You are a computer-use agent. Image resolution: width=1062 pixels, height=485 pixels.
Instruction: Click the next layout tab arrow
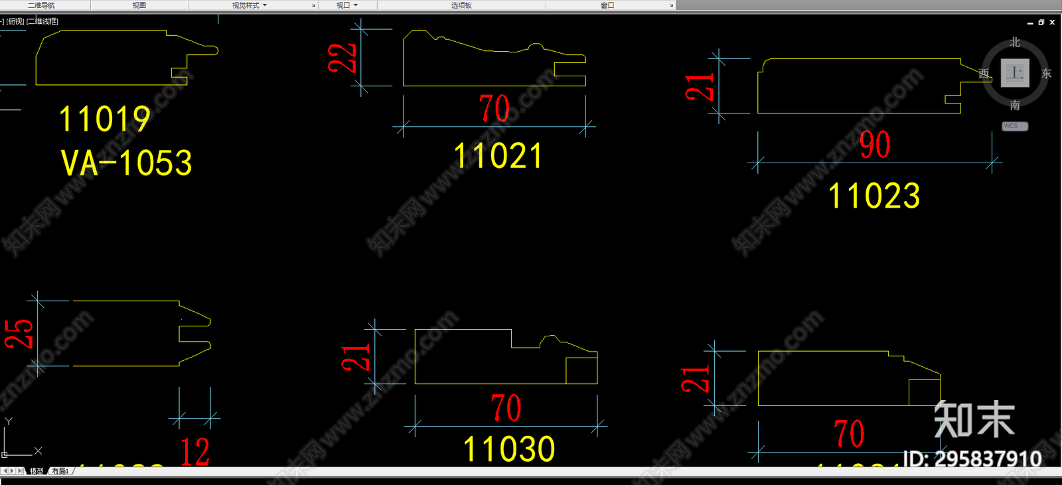click(x=12, y=471)
